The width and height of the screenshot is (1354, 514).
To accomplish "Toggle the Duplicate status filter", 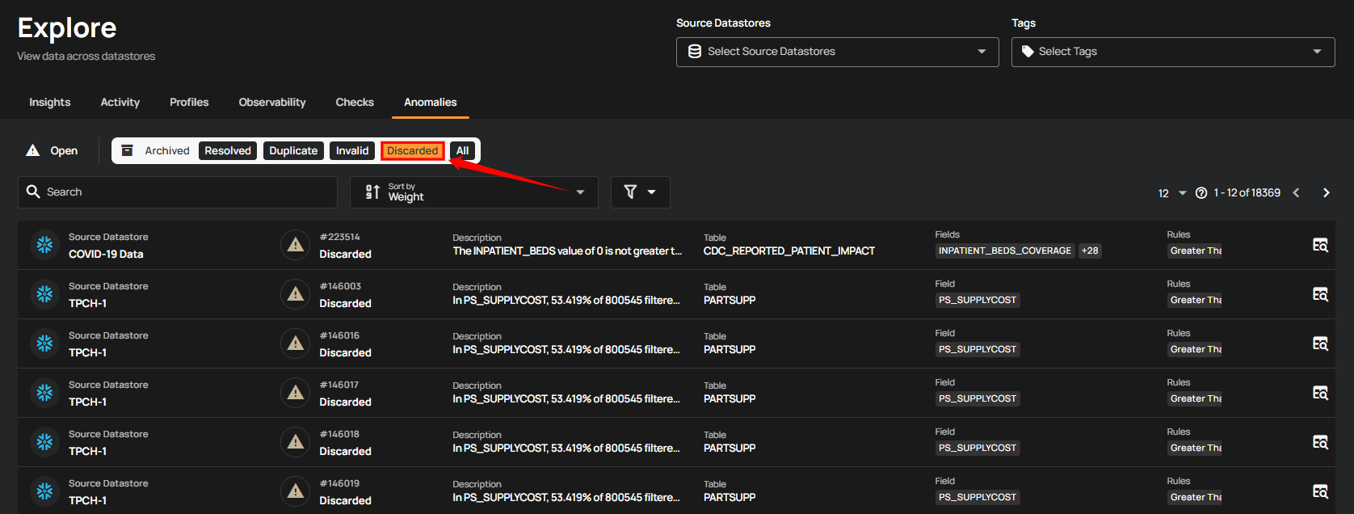I will tap(293, 150).
